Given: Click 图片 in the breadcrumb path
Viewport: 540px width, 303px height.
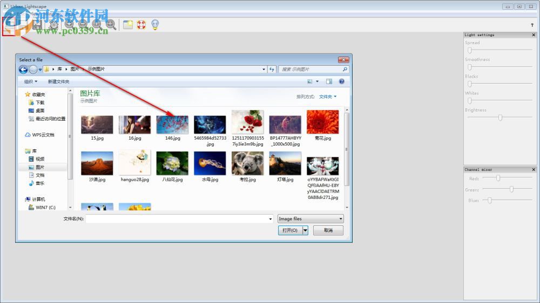Looking at the screenshot, I should tap(75, 69).
